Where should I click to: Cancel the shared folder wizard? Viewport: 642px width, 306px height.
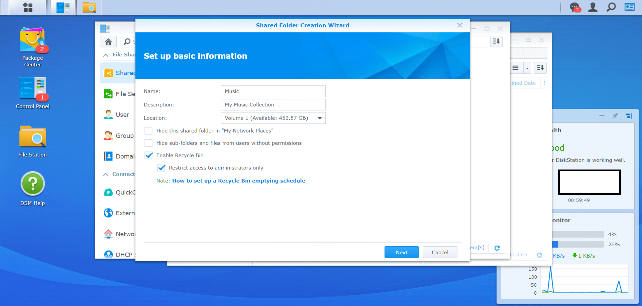[440, 252]
